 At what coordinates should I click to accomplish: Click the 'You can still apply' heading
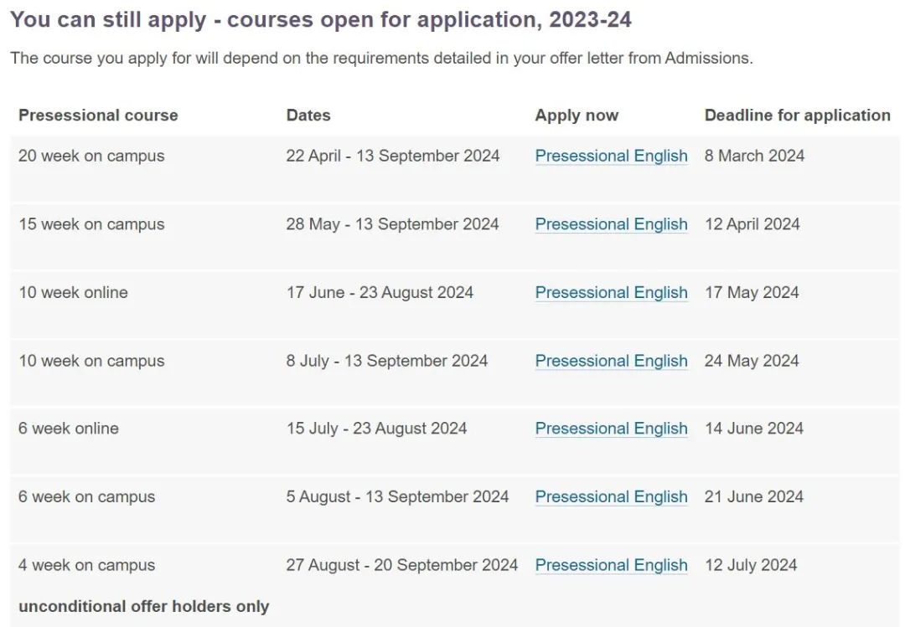pyautogui.click(x=321, y=19)
